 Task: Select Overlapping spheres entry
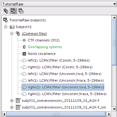pos(45,47)
